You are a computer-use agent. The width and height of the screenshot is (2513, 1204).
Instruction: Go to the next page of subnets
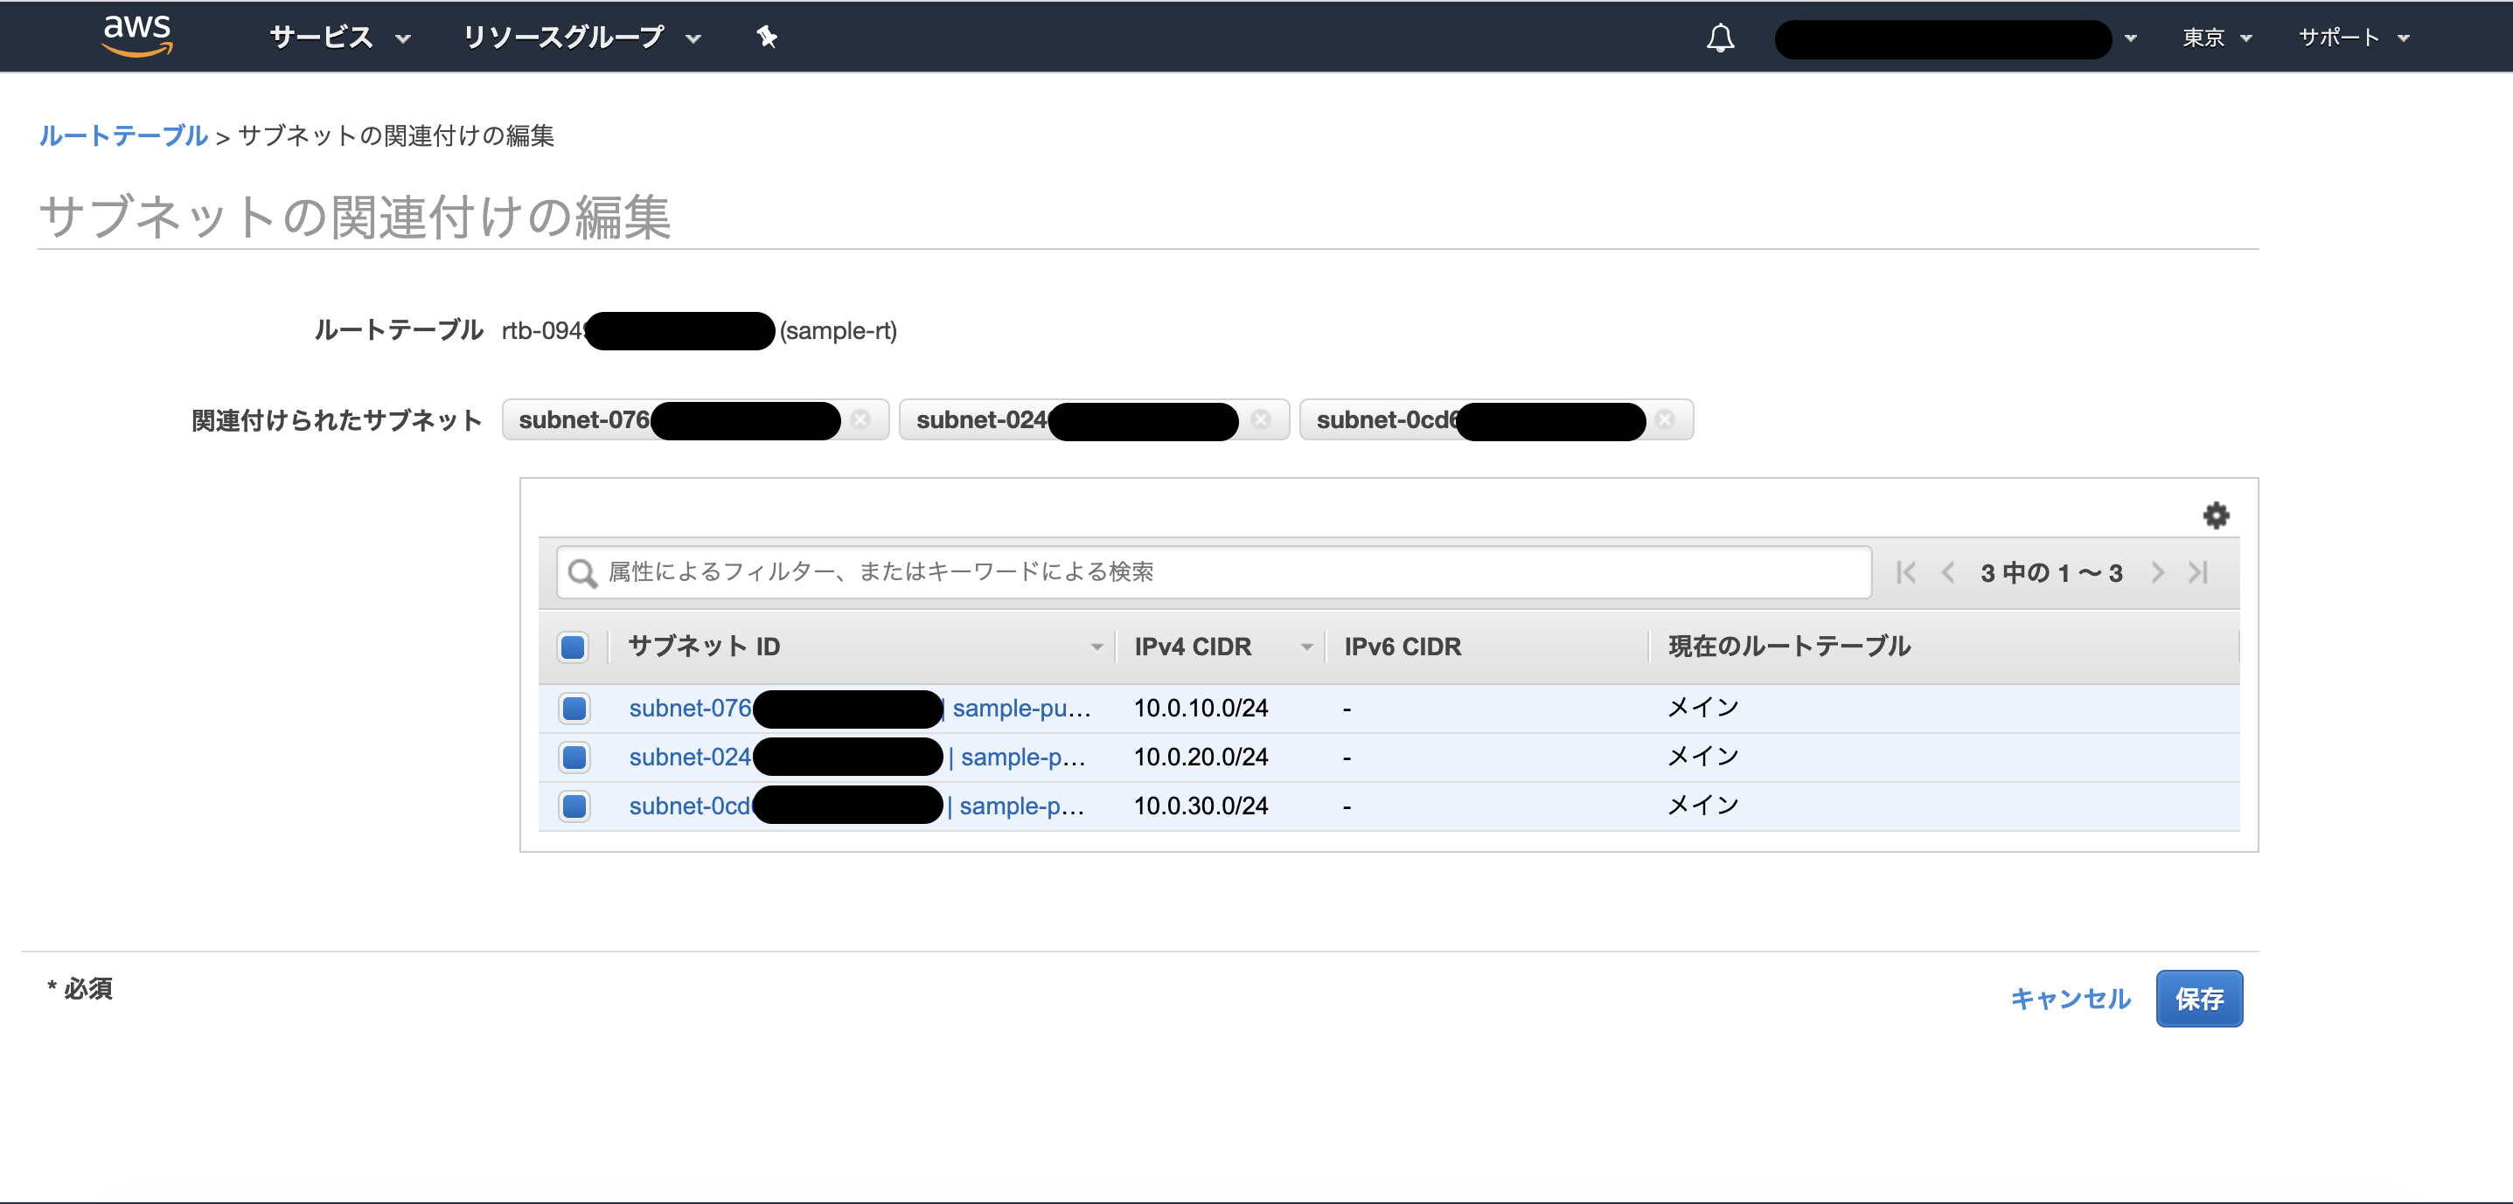(x=2158, y=573)
